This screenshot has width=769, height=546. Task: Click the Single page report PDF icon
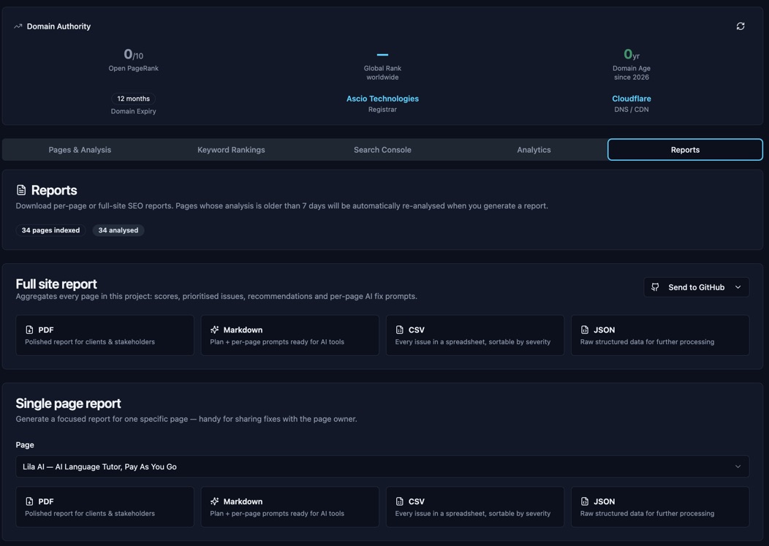[29, 501]
